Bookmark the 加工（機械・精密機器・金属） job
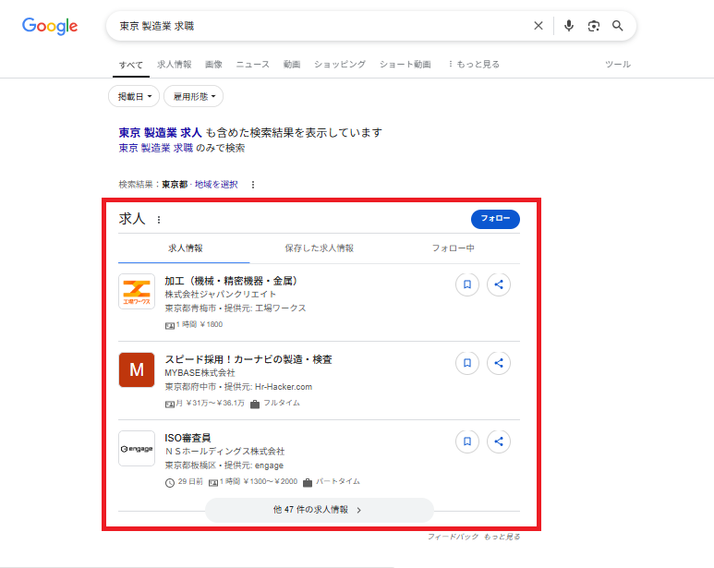This screenshot has height=568, width=714. click(x=467, y=284)
